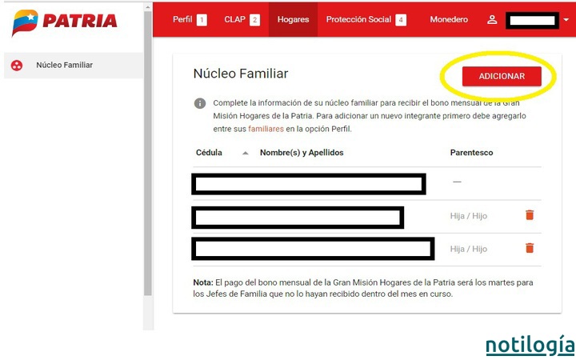Click the scrollbar up arrow

point(148,7)
